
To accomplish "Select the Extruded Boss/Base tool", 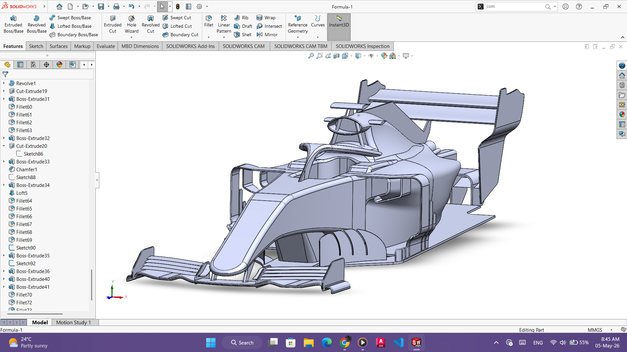I will (x=13, y=24).
